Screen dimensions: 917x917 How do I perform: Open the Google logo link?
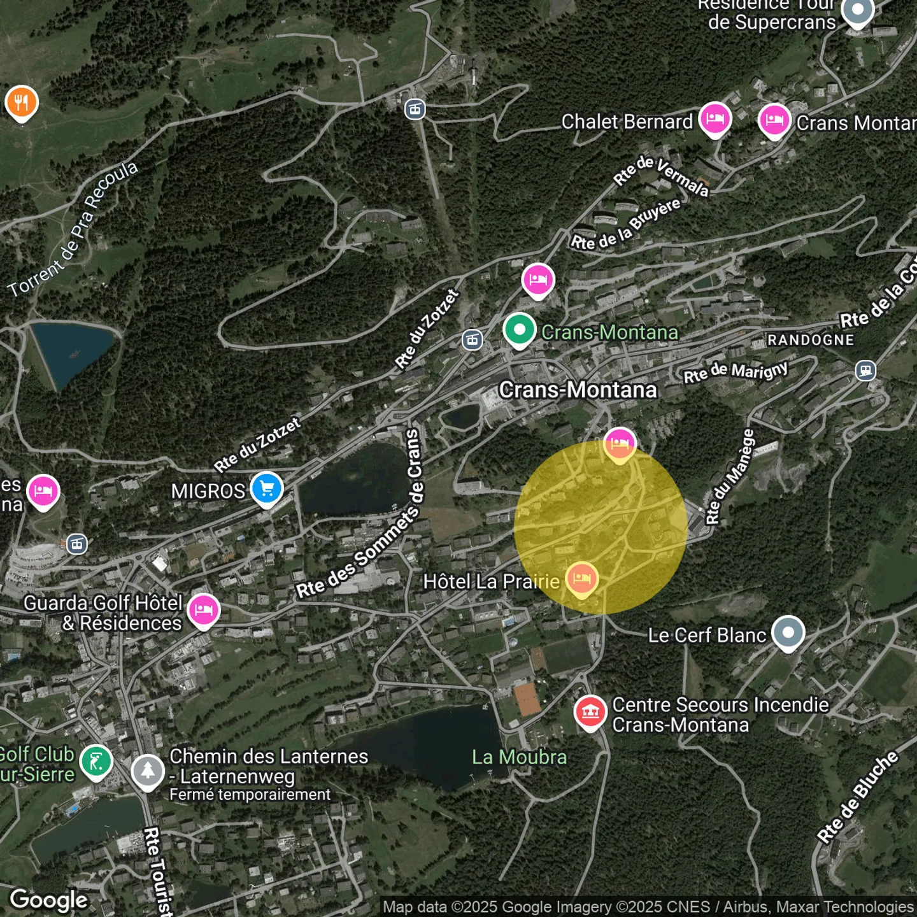pyautogui.click(x=49, y=900)
